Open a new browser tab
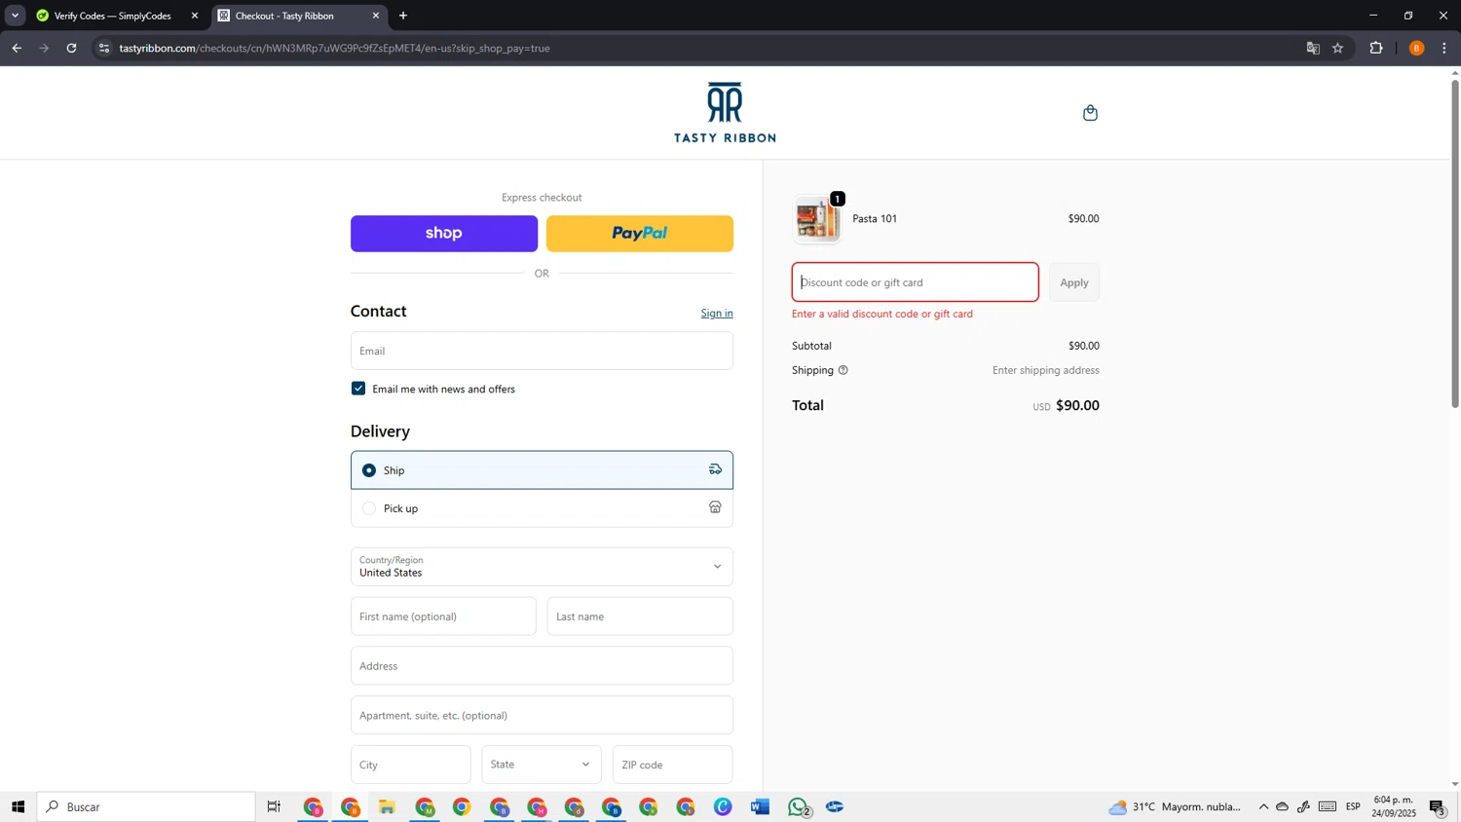1461x822 pixels. tap(403, 16)
